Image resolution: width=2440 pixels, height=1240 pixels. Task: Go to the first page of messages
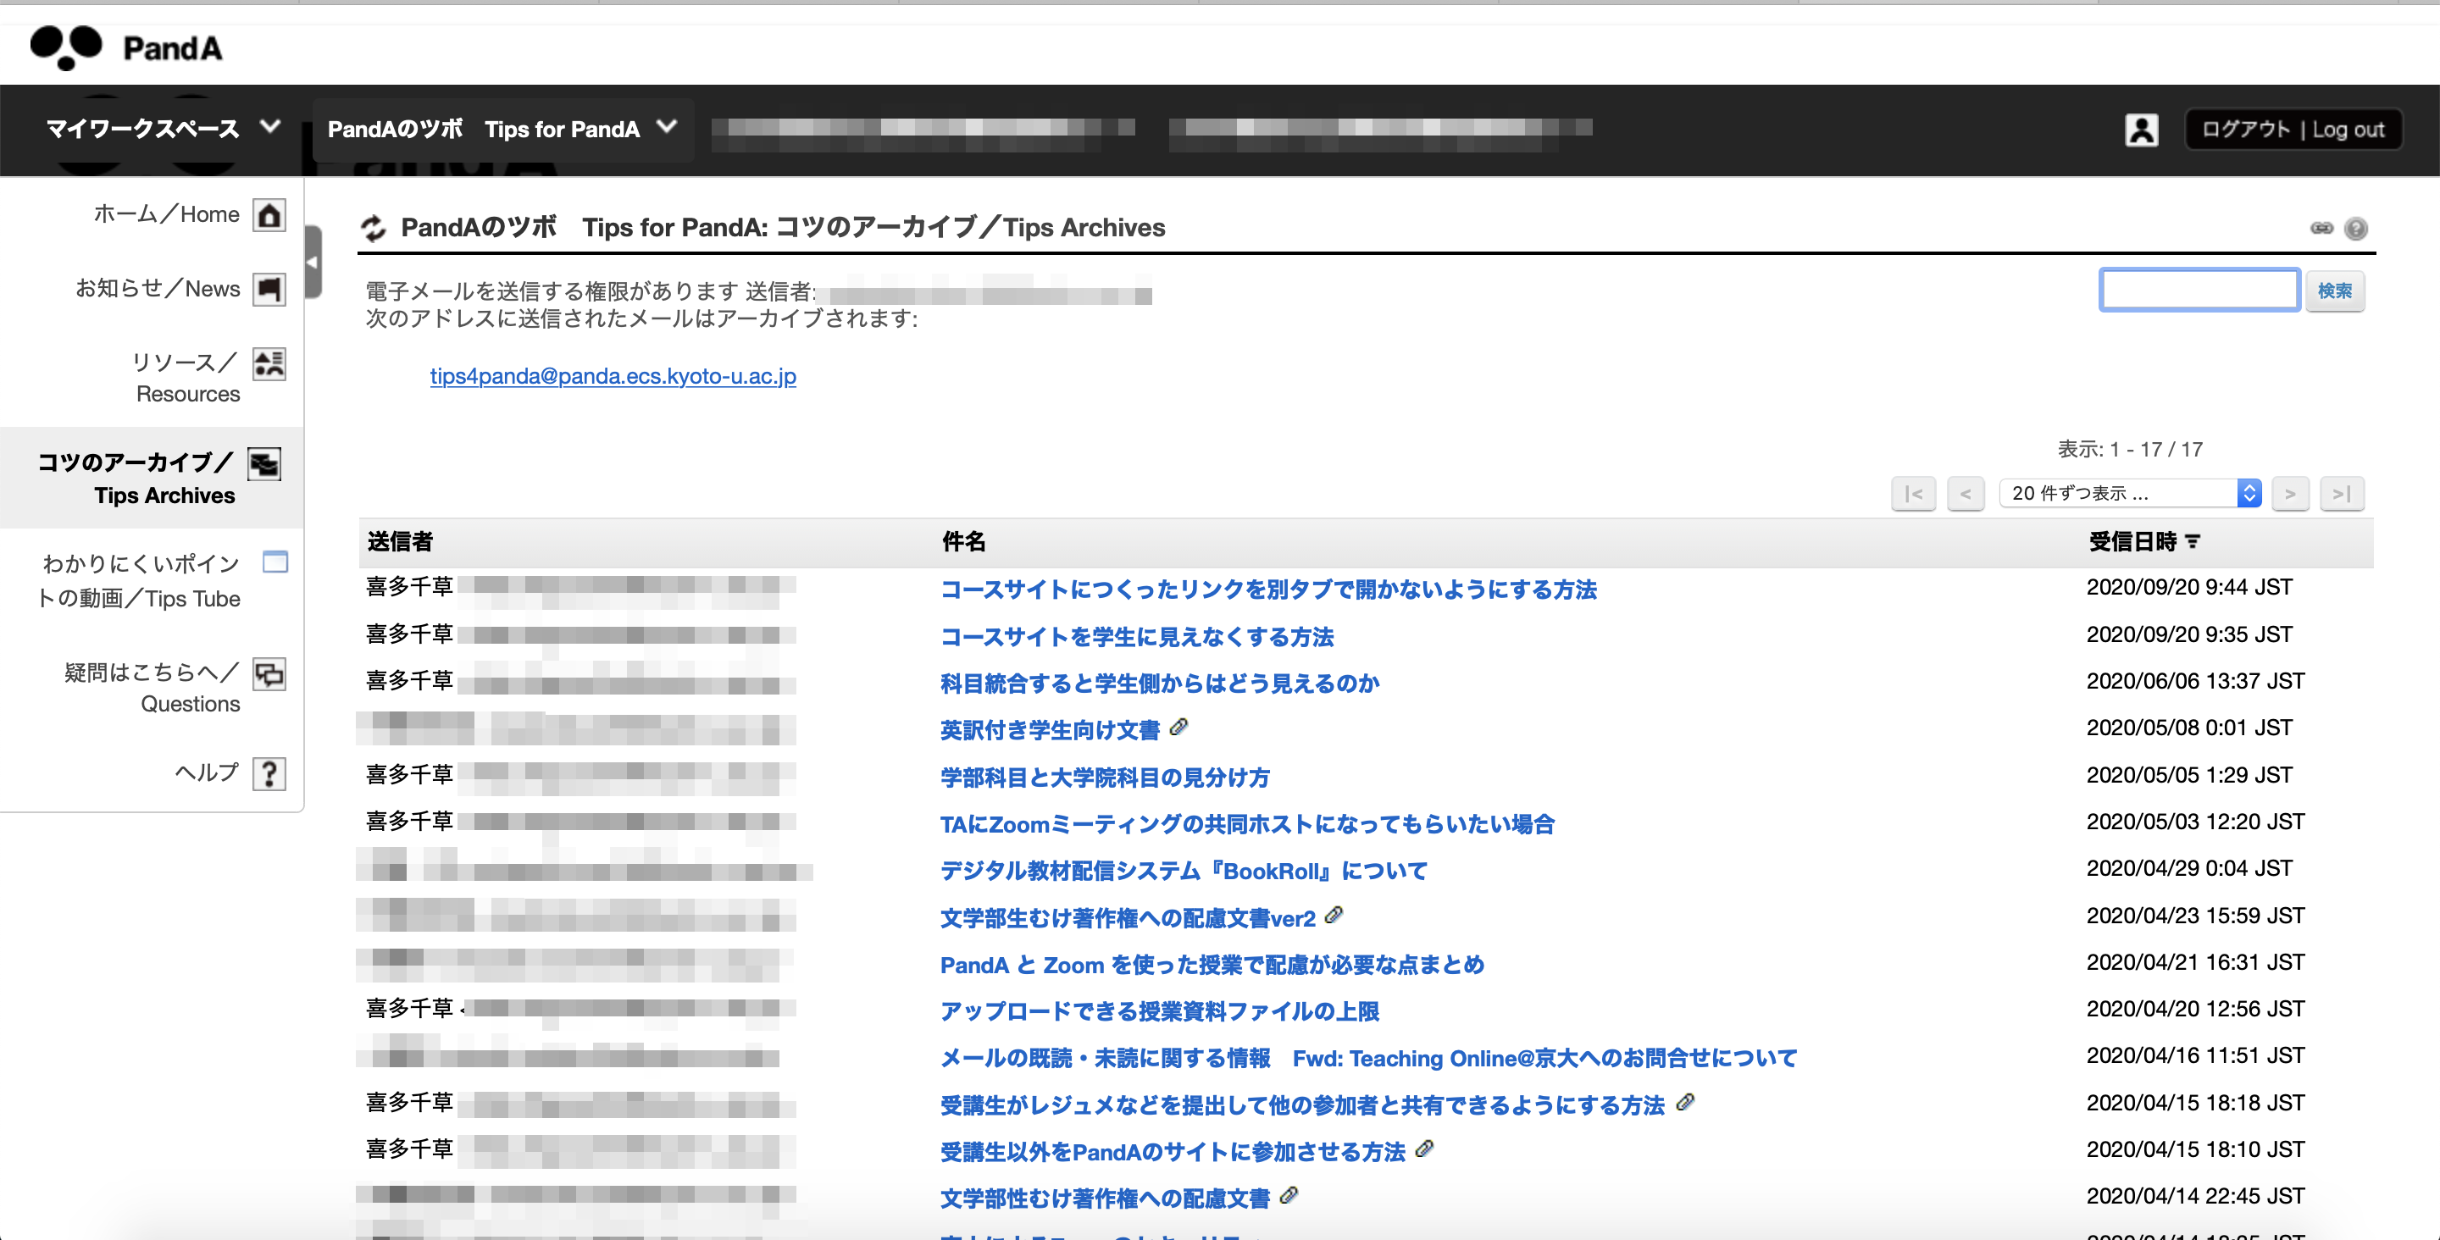coord(1913,494)
